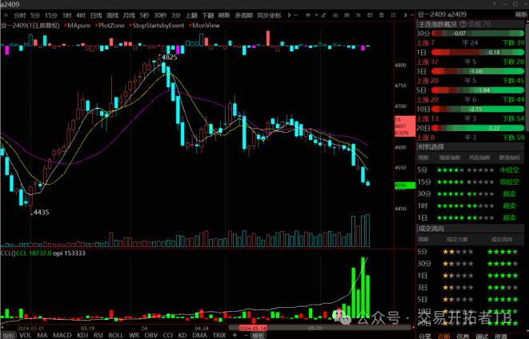Screen dimensions: 529x339
Task: Switch sub-chart to RSI indicator
Action: [x=98, y=335]
